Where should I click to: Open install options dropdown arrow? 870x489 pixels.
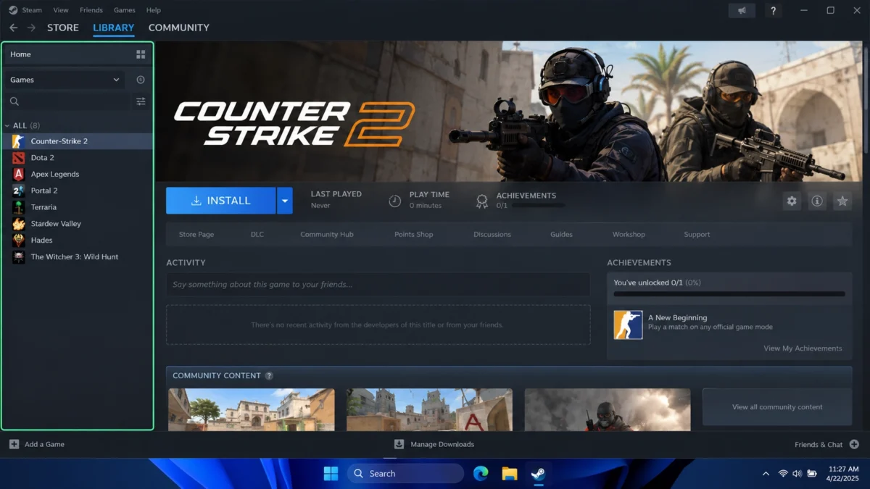[x=285, y=201]
